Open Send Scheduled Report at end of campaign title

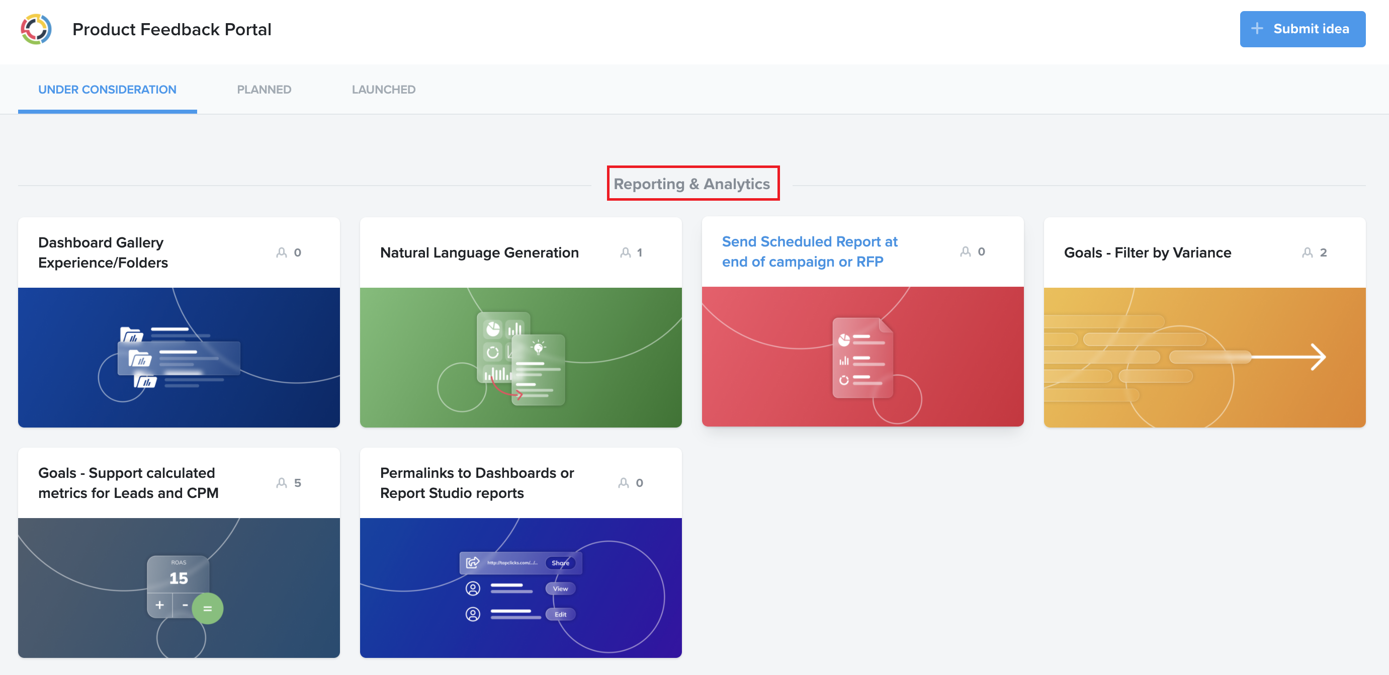point(809,252)
